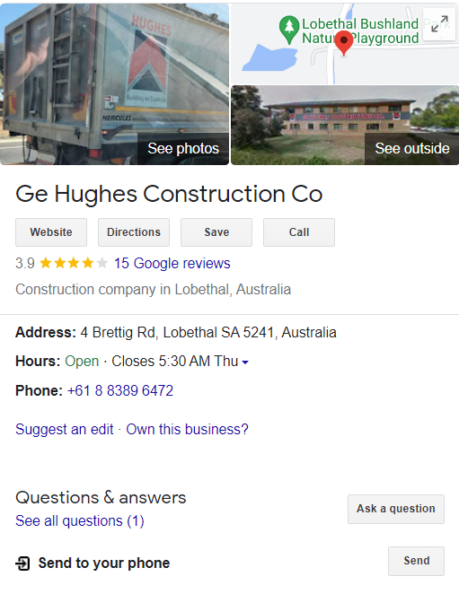
Task: Open See all questions (1)
Action: pos(80,521)
